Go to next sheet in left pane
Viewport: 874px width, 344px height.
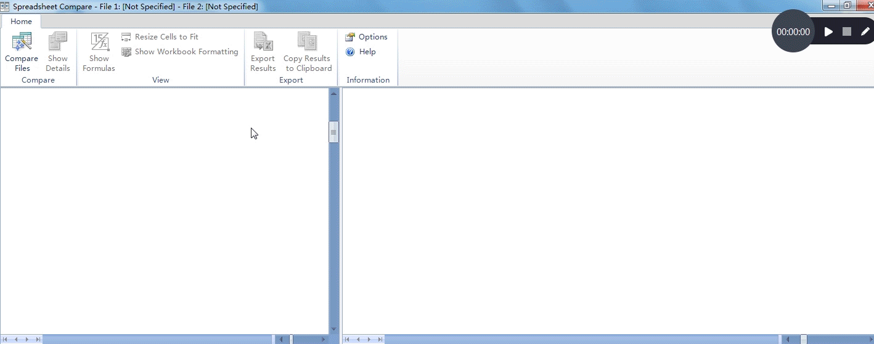click(28, 340)
